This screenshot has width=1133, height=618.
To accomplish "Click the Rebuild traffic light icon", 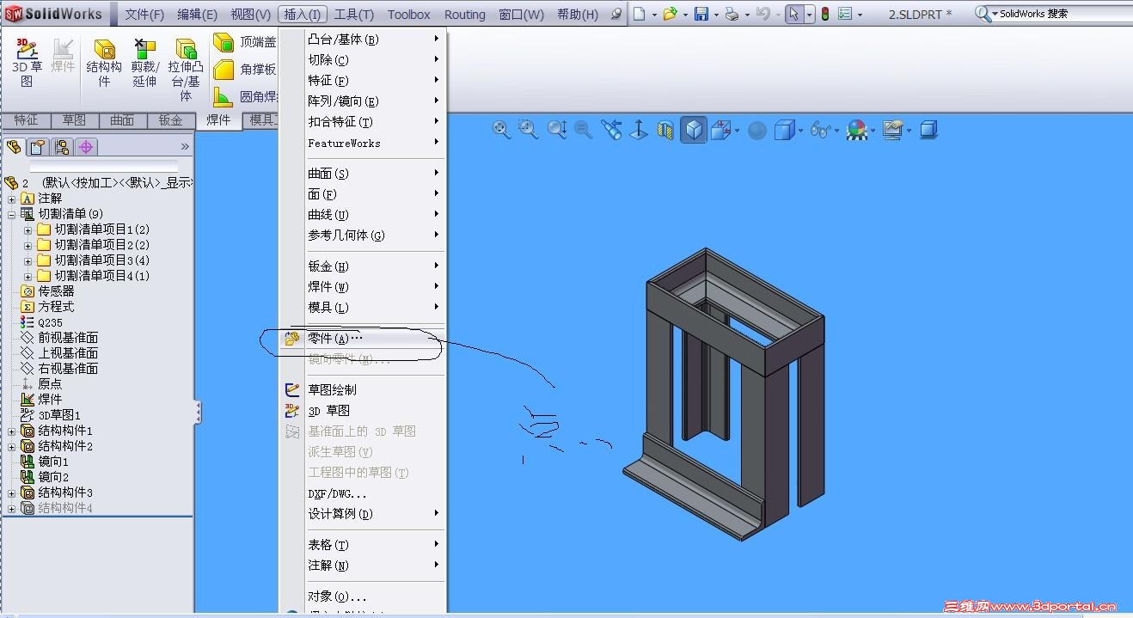I will point(824,14).
